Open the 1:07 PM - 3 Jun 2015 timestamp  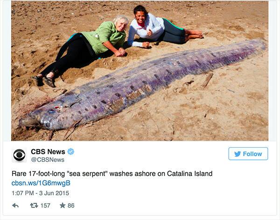pos(40,193)
